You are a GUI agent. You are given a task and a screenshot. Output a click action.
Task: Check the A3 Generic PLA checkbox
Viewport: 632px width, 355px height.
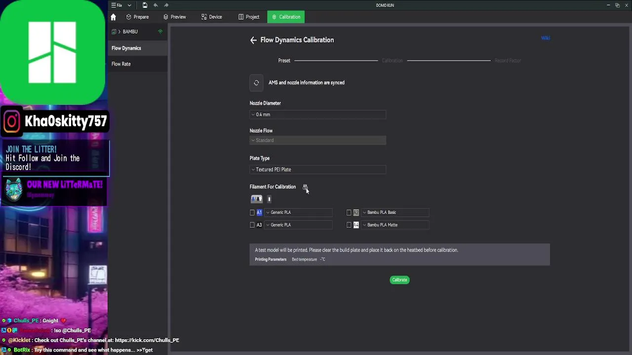252,225
